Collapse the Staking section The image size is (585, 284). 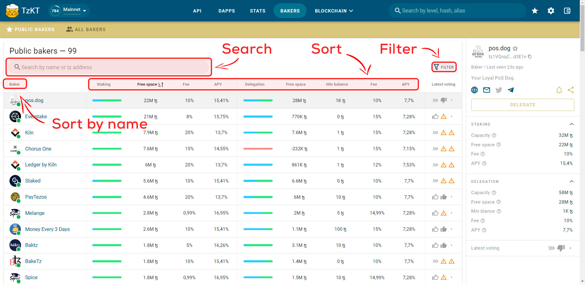click(572, 124)
